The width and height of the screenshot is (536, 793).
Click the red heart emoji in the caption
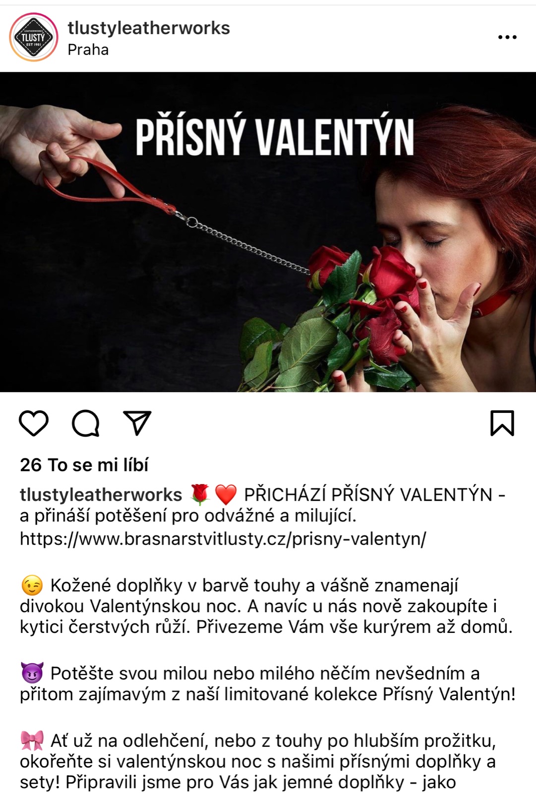click(x=226, y=495)
